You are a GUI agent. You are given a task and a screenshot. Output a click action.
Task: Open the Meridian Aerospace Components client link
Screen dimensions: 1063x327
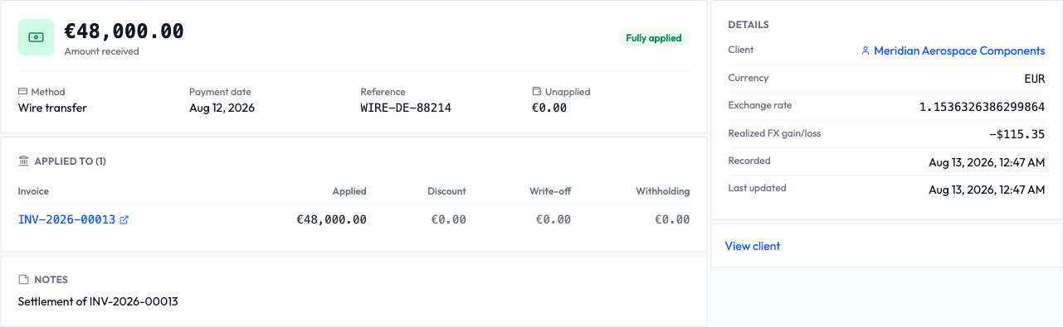coord(959,50)
